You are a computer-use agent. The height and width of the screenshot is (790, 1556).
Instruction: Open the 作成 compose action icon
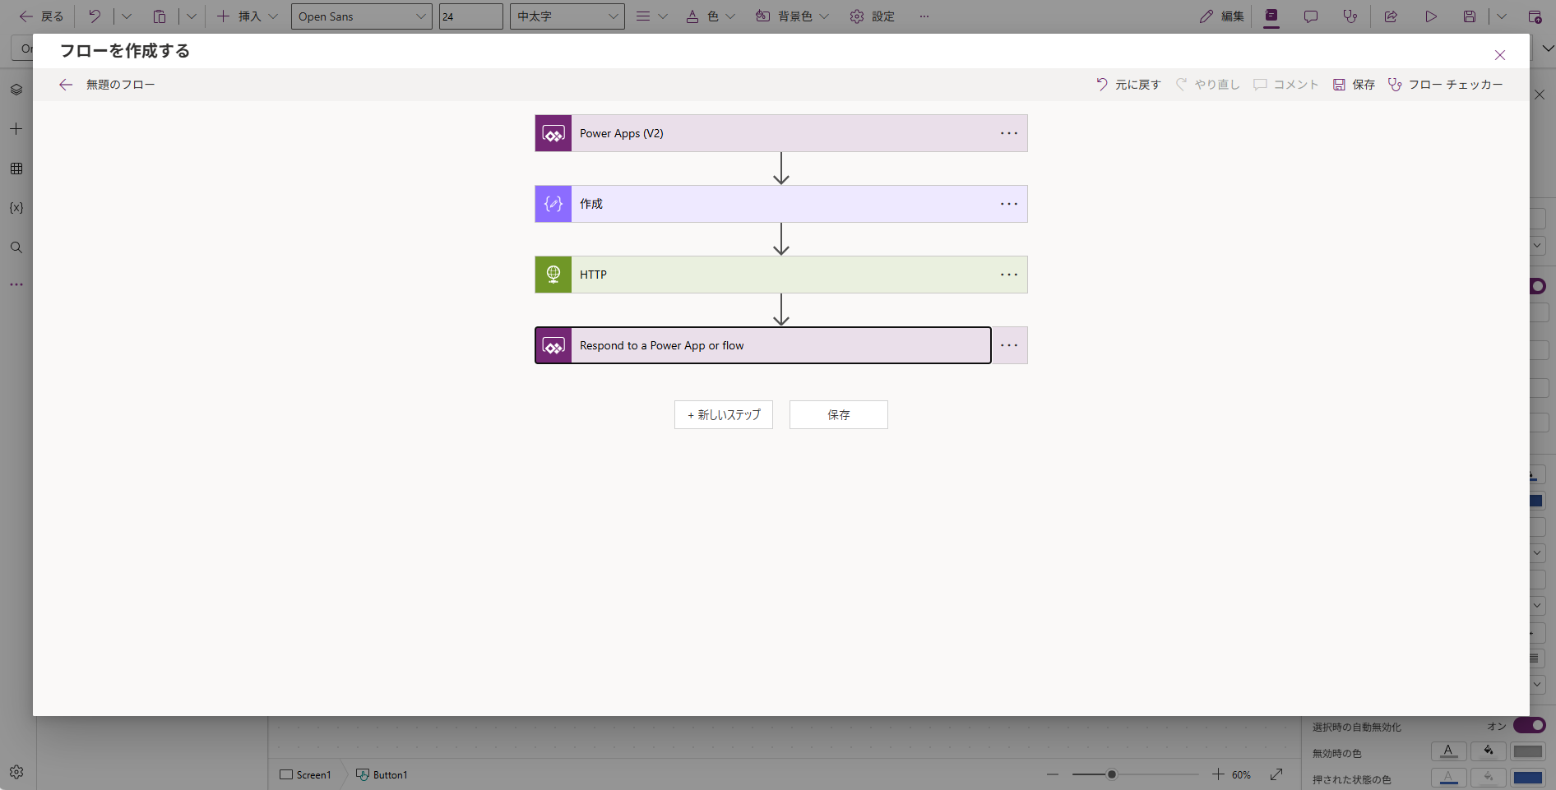(553, 204)
